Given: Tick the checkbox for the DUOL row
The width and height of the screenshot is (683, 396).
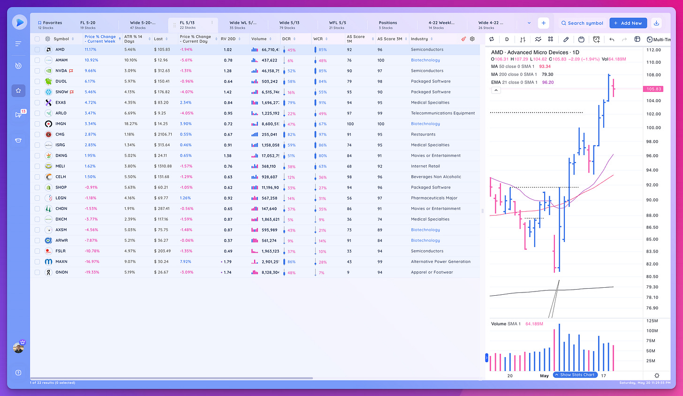Looking at the screenshot, I should point(38,82).
